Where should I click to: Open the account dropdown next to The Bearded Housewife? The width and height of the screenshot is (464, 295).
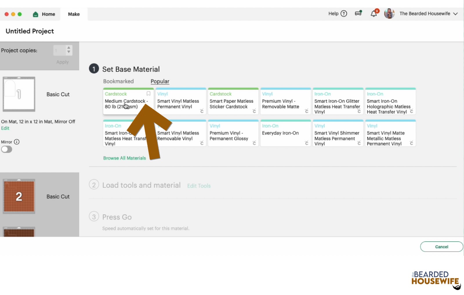point(456,14)
